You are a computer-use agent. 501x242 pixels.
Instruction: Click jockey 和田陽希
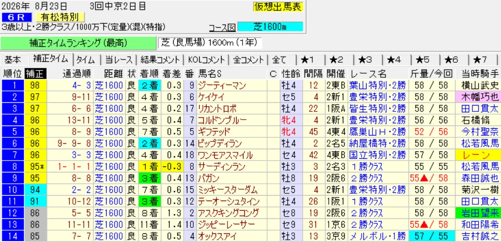(480, 224)
